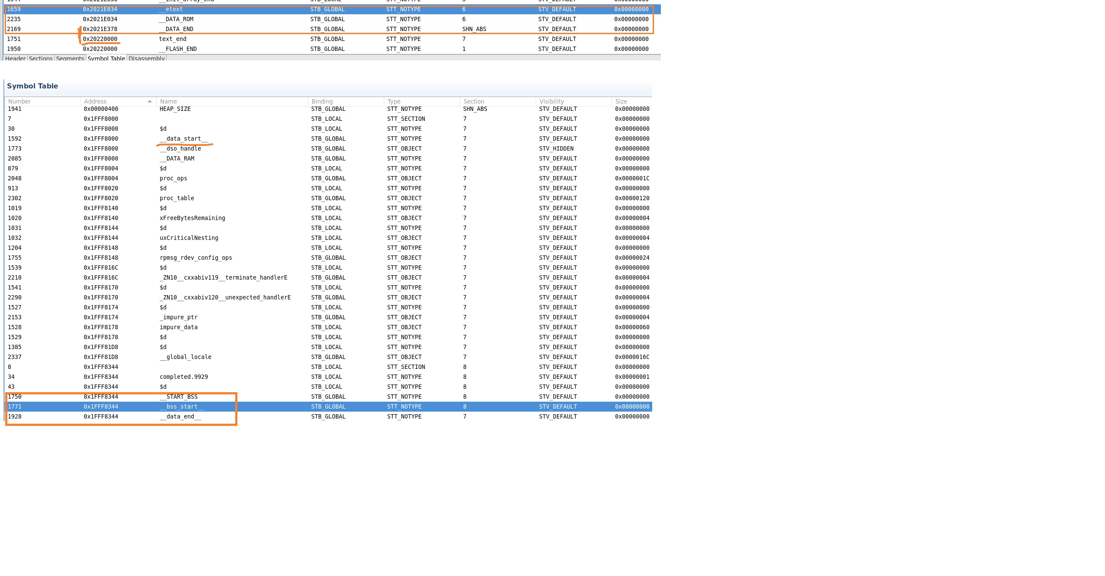Sort by the Number column header
This screenshot has width=1105, height=576.
coord(19,101)
